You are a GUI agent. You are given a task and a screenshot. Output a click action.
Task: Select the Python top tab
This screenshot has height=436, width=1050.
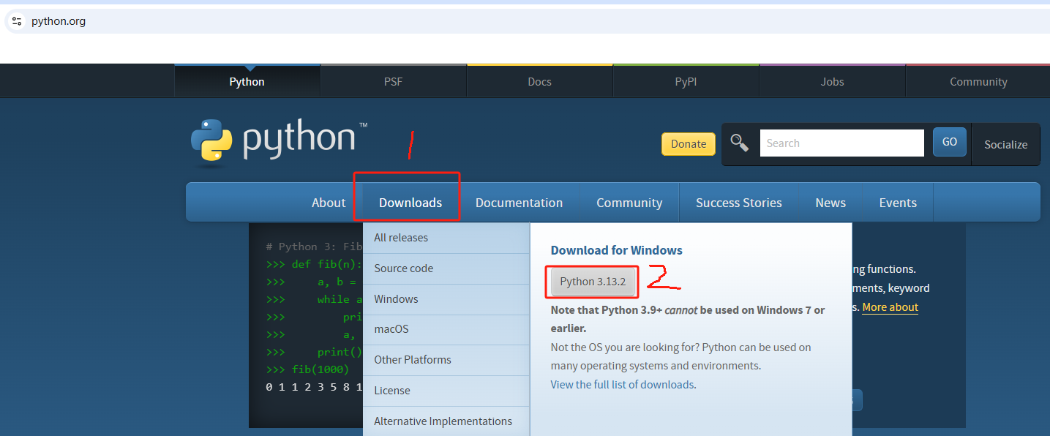pyautogui.click(x=247, y=81)
